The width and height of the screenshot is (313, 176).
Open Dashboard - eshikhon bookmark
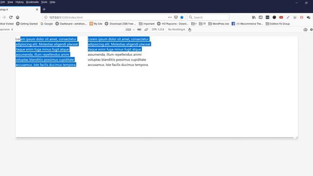[x=71, y=23]
